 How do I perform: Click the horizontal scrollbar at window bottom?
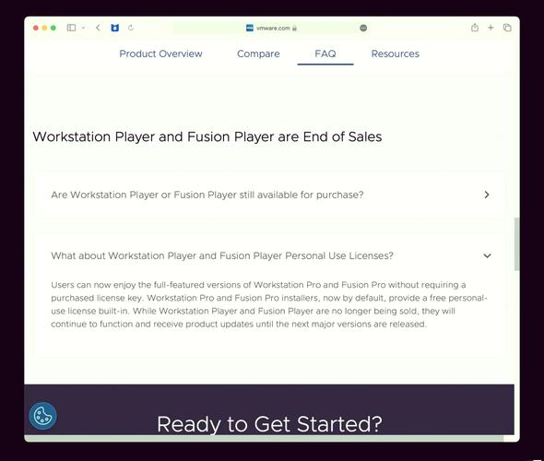pos(264,439)
